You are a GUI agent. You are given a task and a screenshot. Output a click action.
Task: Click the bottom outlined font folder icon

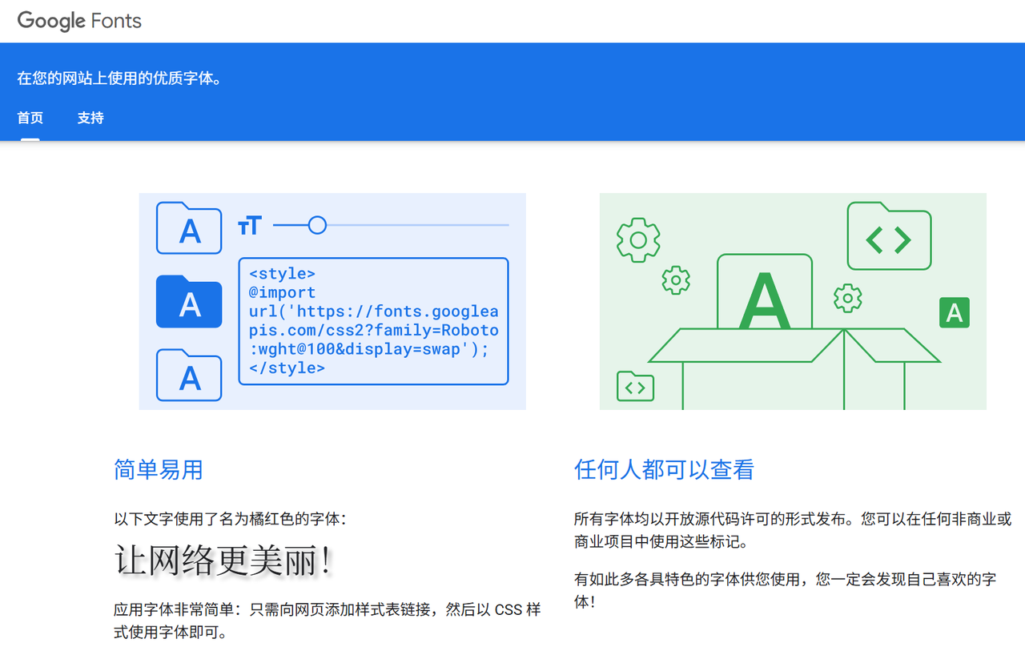click(189, 375)
